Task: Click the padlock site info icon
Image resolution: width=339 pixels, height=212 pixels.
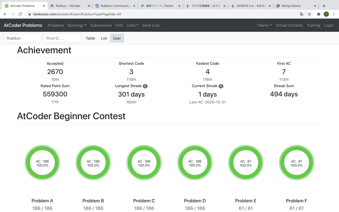Action: point(30,14)
